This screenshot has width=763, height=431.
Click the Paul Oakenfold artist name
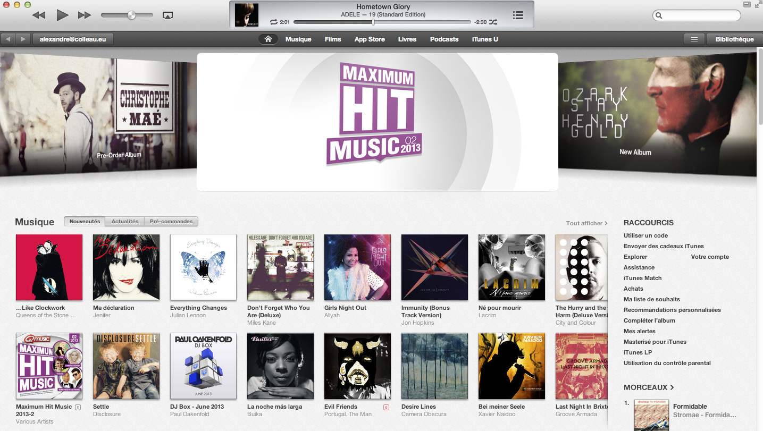coord(190,414)
